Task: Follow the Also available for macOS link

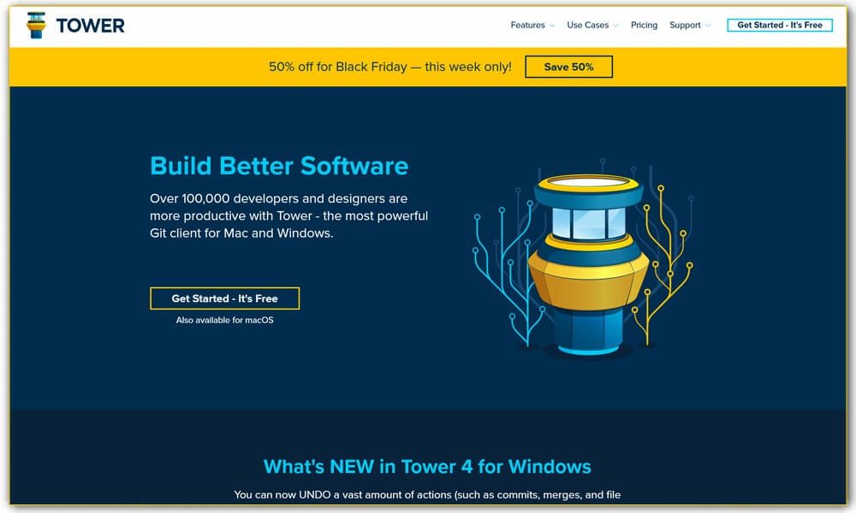Action: coord(224,321)
